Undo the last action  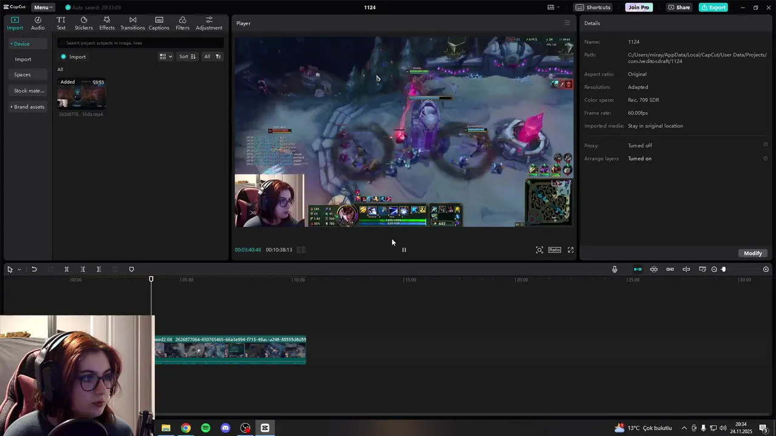coord(34,269)
